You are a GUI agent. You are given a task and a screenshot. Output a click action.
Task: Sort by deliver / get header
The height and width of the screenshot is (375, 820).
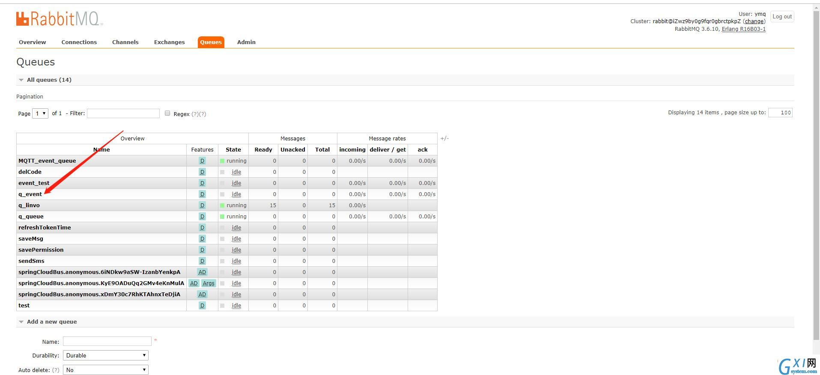388,149
